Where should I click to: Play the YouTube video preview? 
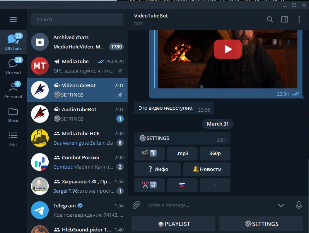[228, 49]
